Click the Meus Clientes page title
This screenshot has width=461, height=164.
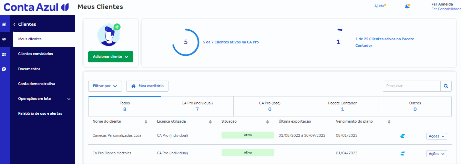click(x=100, y=7)
